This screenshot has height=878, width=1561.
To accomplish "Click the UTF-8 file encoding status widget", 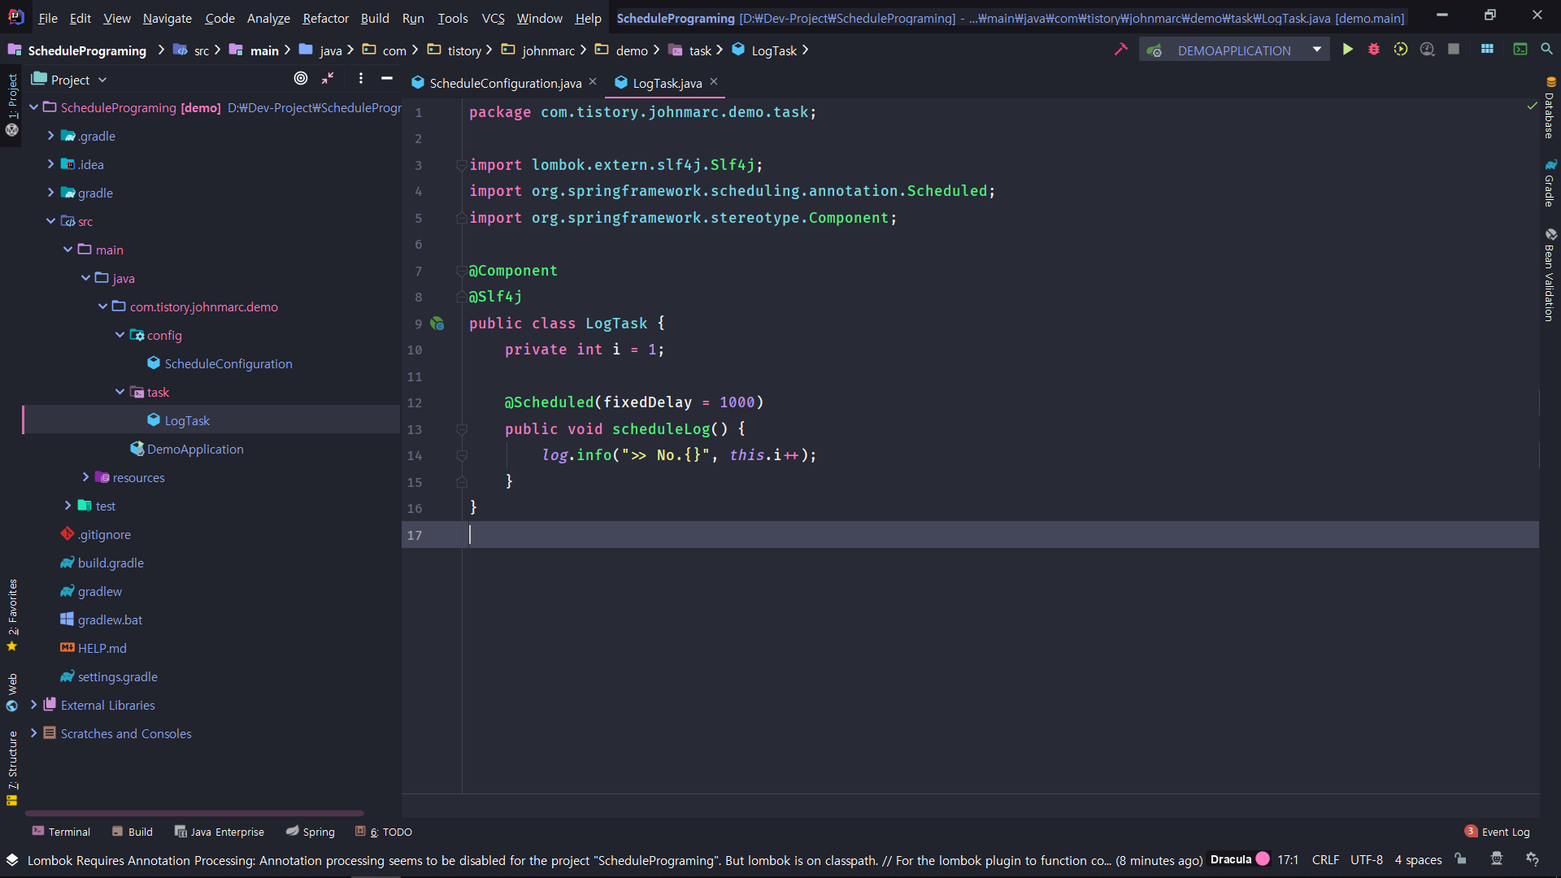I will tap(1366, 859).
